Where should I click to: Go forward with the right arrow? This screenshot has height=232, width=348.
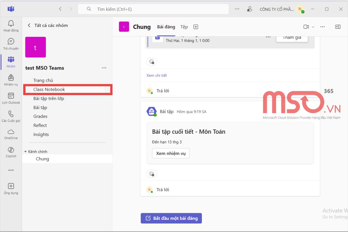click(x=71, y=9)
